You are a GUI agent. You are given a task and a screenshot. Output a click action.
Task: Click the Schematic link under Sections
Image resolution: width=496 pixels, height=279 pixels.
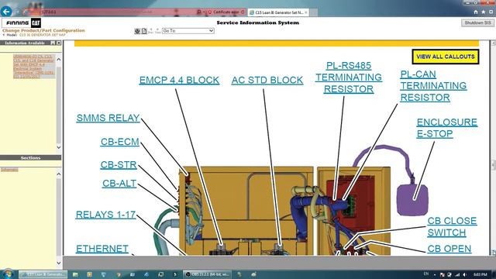(x=9, y=170)
